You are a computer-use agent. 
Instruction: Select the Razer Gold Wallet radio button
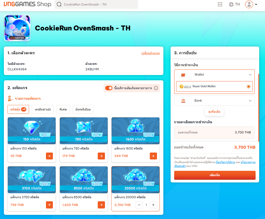coord(248,86)
